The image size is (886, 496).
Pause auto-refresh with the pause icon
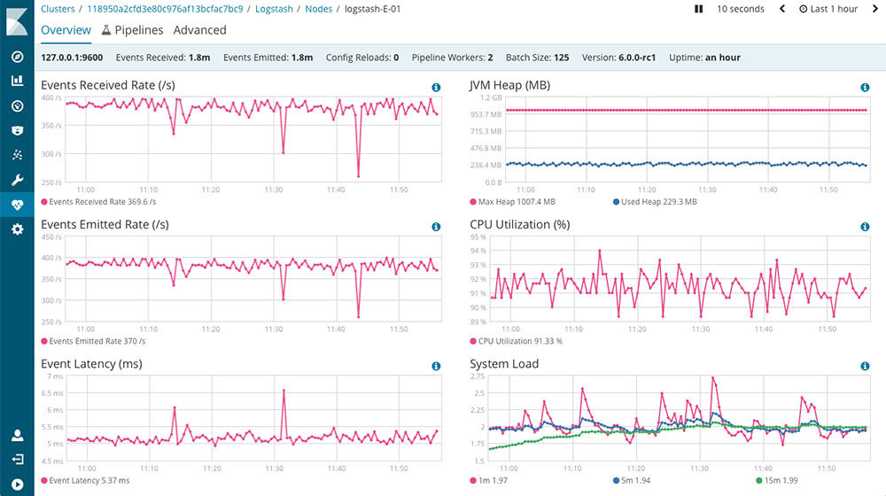point(698,9)
